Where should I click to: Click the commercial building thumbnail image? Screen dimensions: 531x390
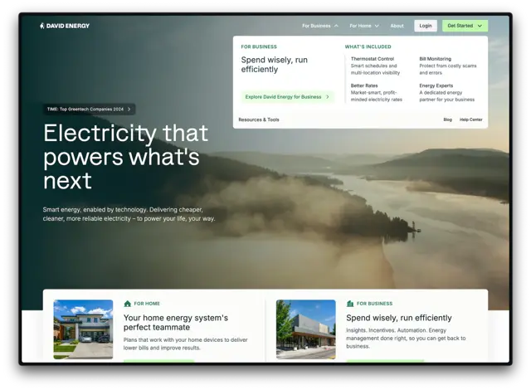click(x=306, y=329)
